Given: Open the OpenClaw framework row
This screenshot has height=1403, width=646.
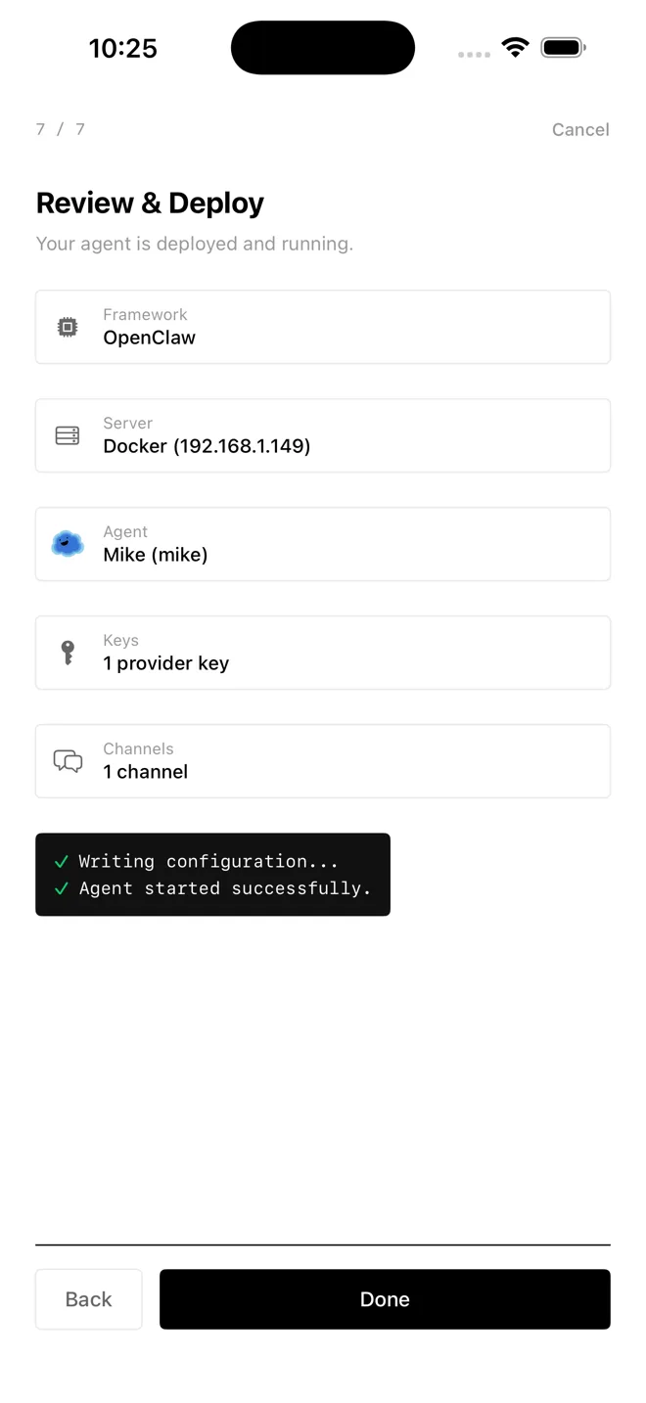Looking at the screenshot, I should point(323,327).
